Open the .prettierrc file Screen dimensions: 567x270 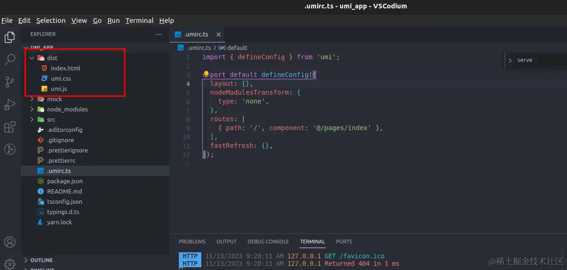95,160
